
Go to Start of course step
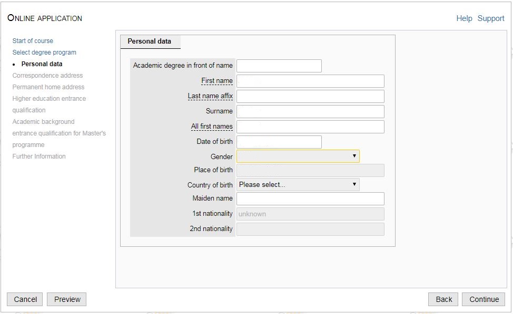[33, 41]
